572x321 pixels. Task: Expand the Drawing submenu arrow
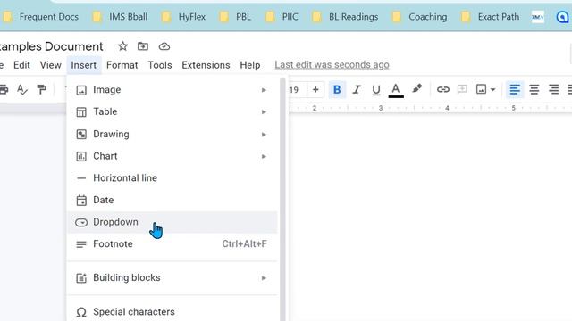(x=264, y=135)
